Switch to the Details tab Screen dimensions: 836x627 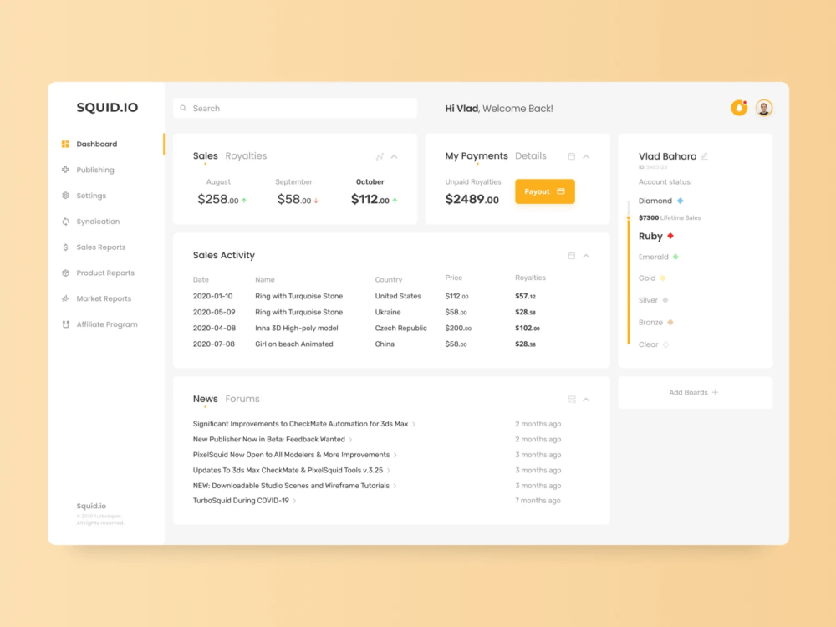pyautogui.click(x=531, y=155)
